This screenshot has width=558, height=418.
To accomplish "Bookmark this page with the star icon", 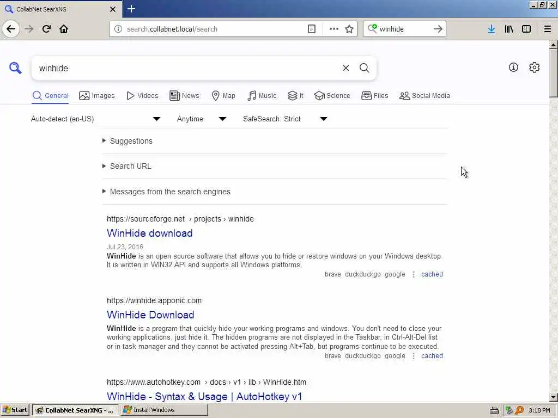I will (x=349, y=29).
